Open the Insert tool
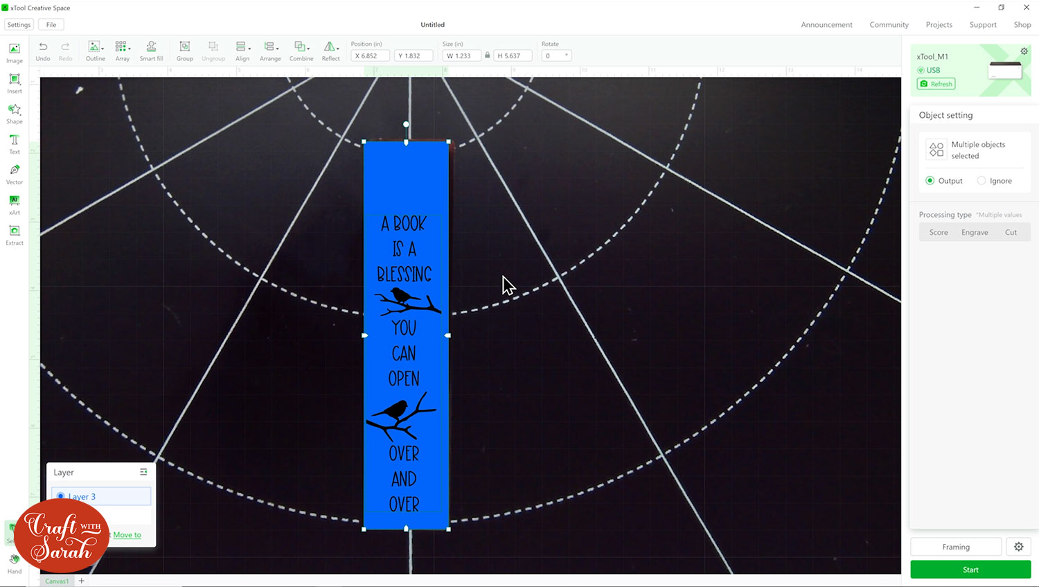 [15, 83]
